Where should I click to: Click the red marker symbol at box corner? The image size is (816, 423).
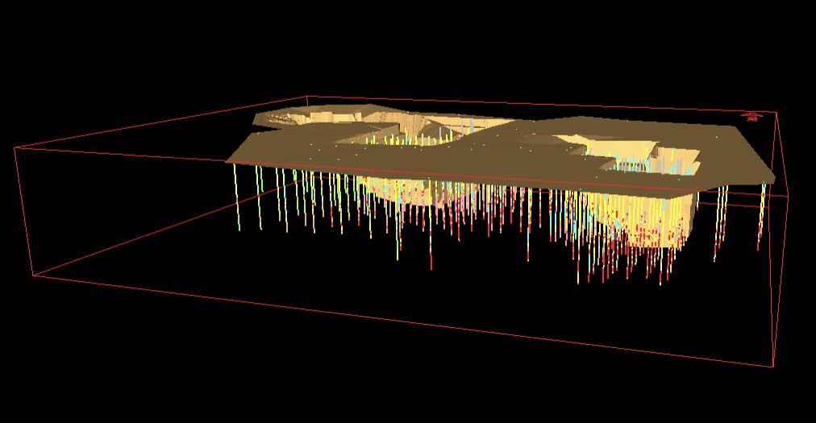pyautogui.click(x=752, y=116)
